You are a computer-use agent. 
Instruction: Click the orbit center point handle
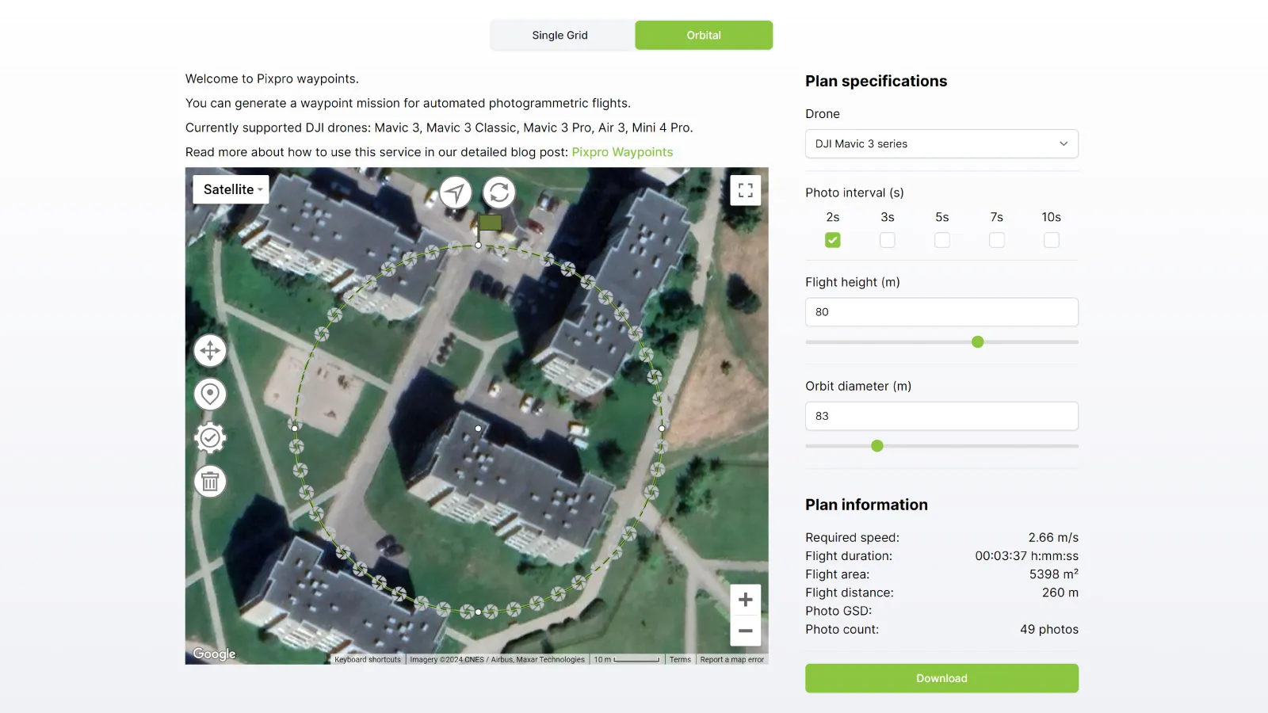pos(478,428)
